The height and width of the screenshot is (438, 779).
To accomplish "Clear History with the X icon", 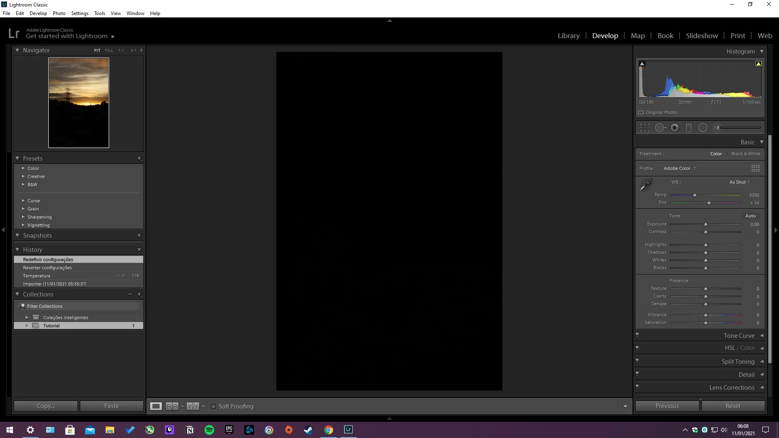I will [x=139, y=249].
